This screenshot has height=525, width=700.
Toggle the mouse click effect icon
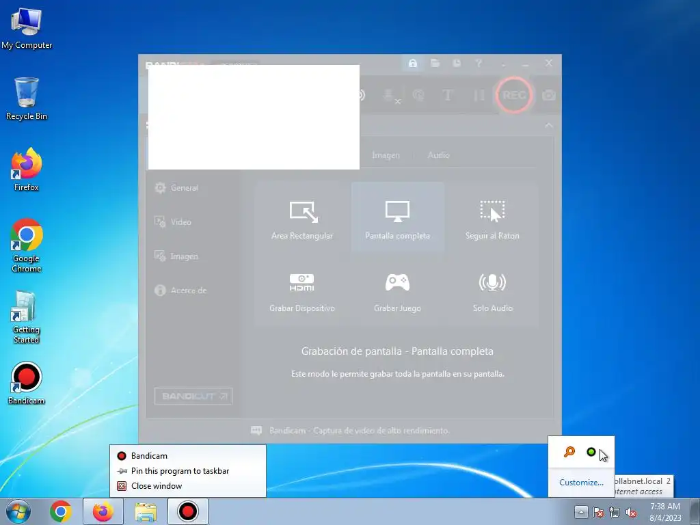point(419,95)
